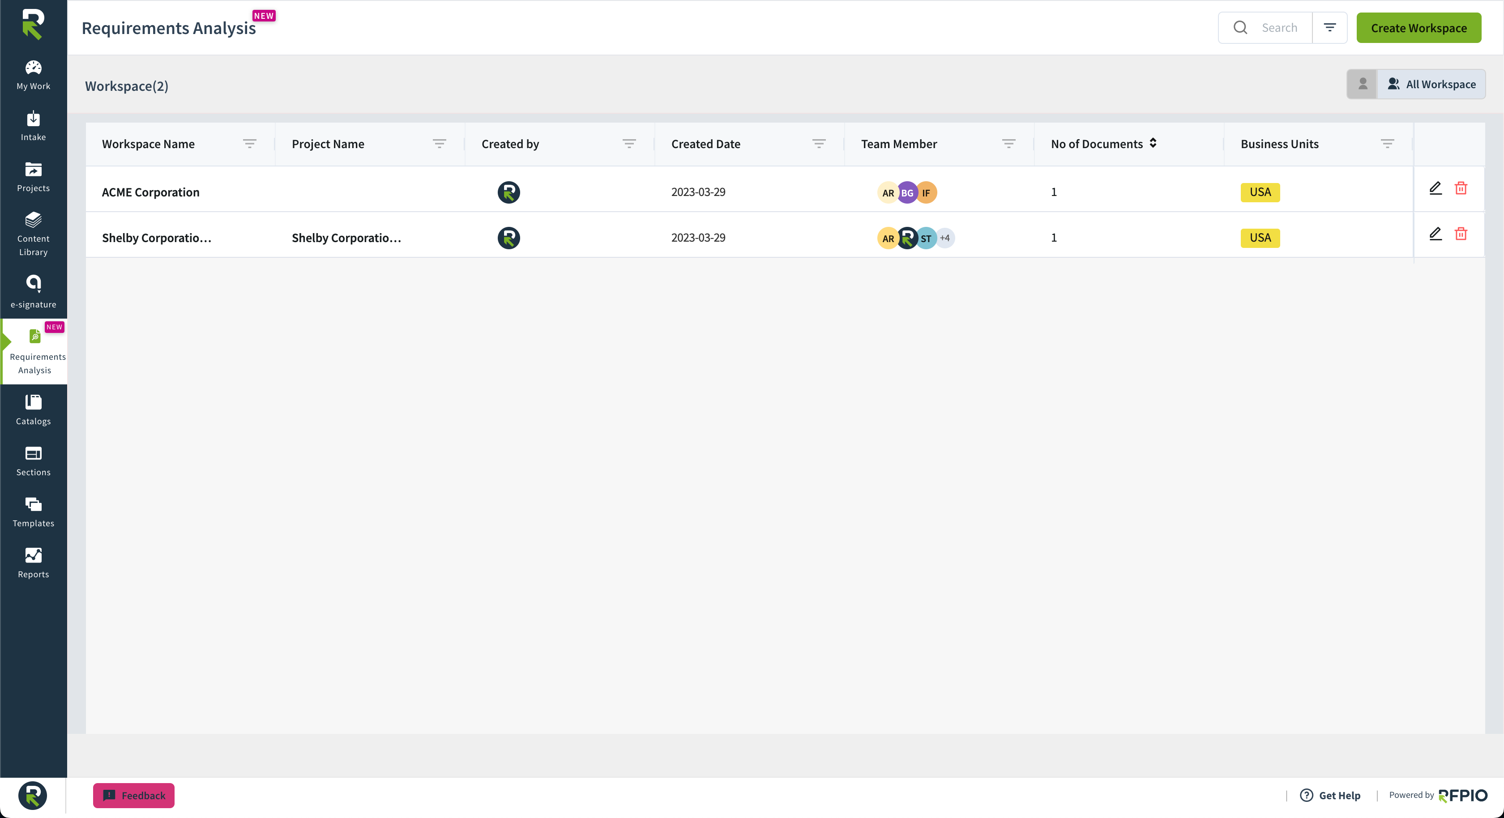Click into the Search field

[1279, 27]
